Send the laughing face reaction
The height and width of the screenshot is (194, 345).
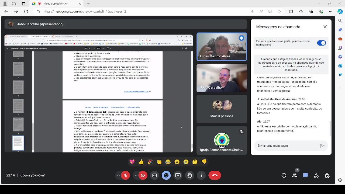coord(168,162)
